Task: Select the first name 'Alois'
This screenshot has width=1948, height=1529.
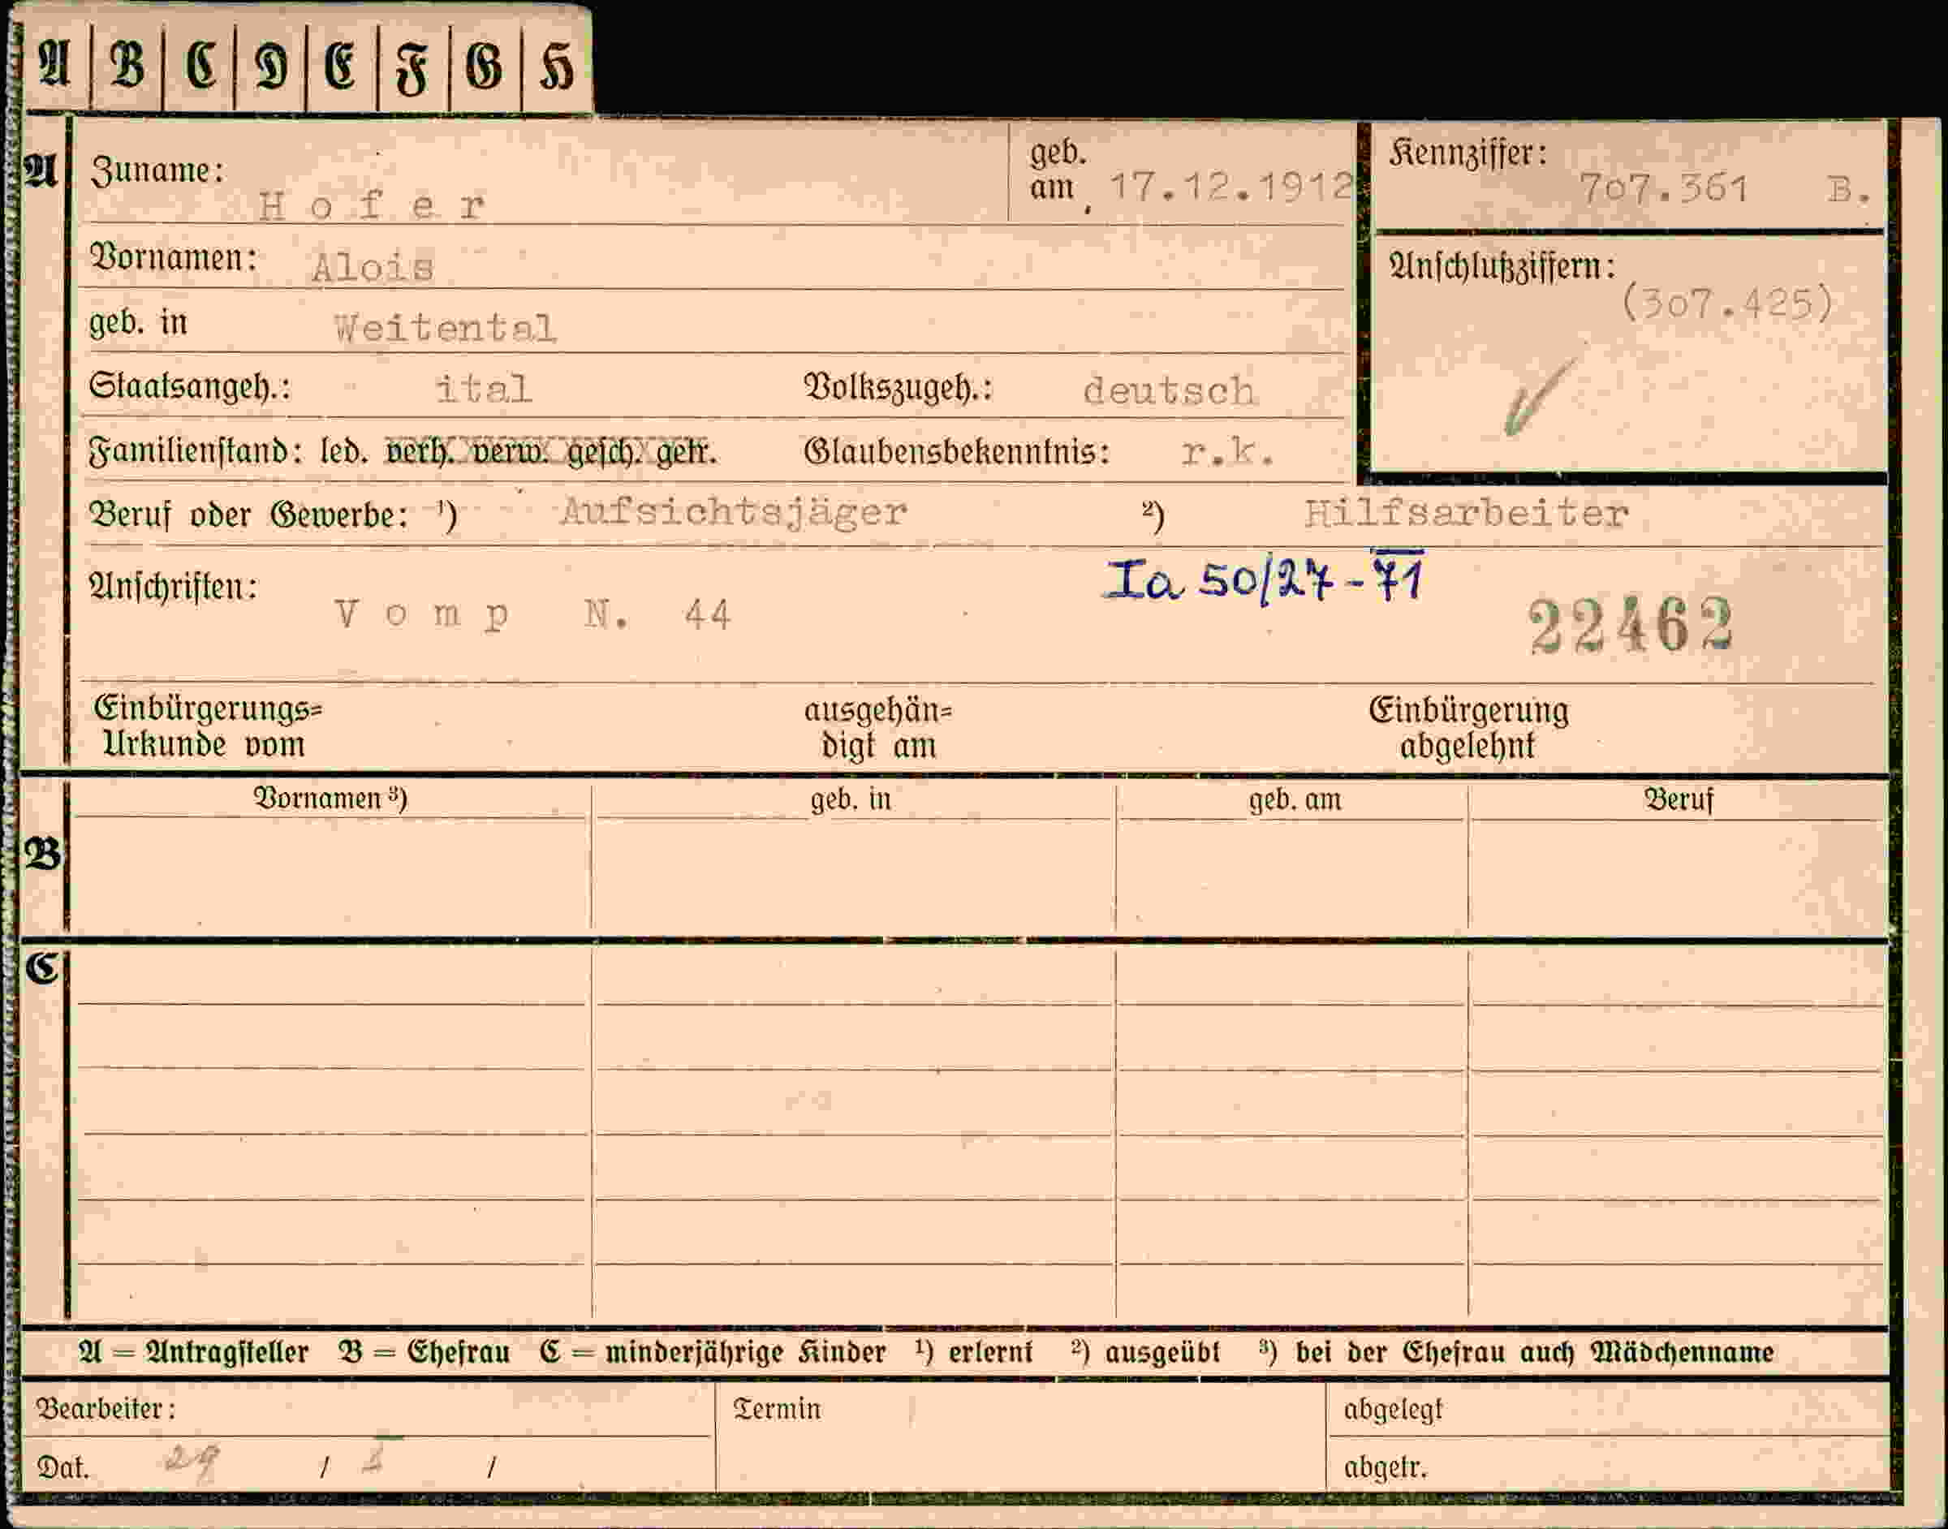Action: (373, 267)
